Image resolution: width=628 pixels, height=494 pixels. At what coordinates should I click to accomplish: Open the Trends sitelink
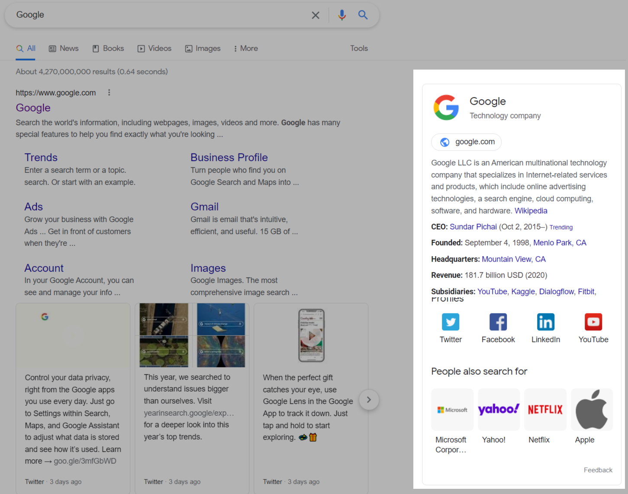point(41,157)
